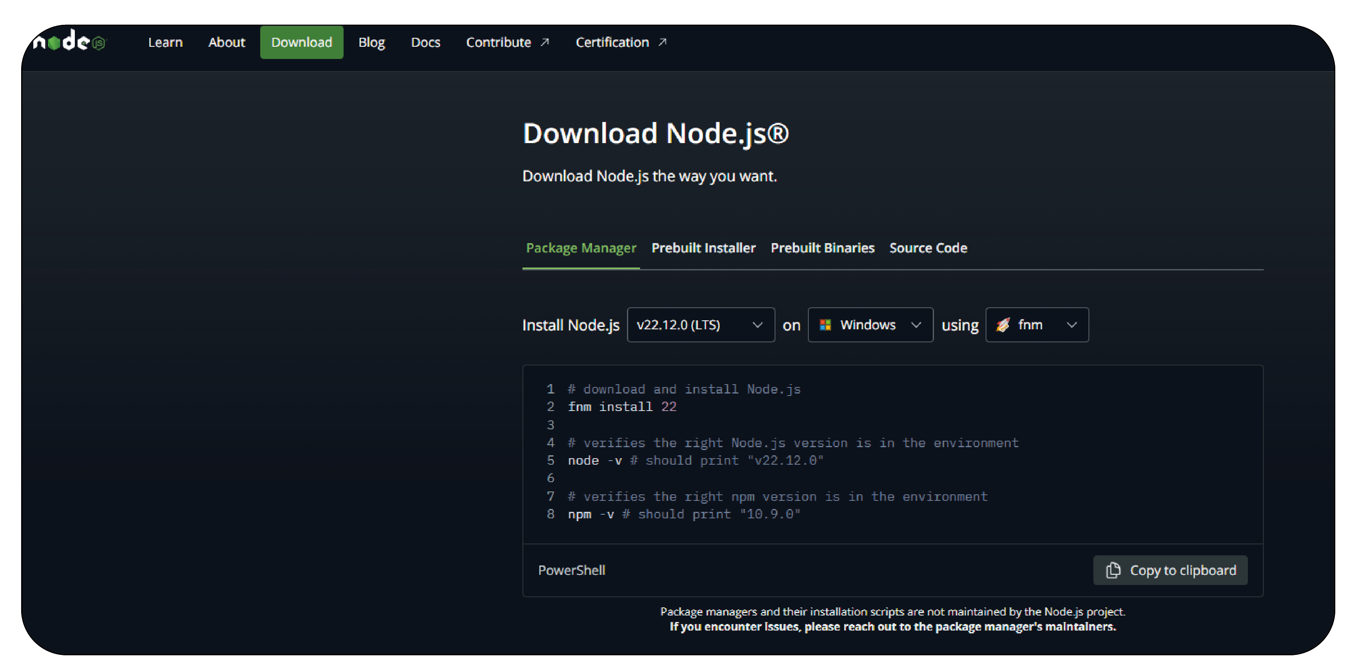Click the "verifies the right Node.js version" comment

pos(793,442)
